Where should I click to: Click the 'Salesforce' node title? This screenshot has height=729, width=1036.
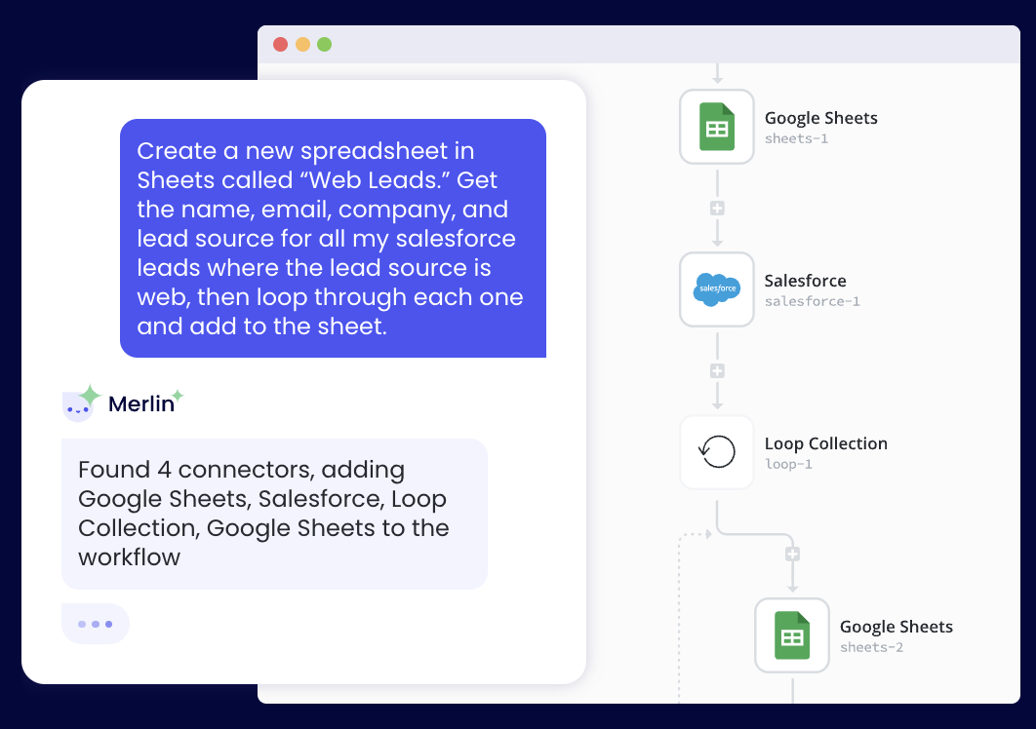click(x=806, y=281)
